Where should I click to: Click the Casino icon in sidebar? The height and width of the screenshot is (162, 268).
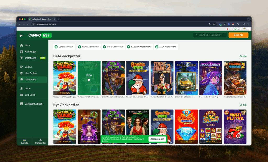[21, 67]
